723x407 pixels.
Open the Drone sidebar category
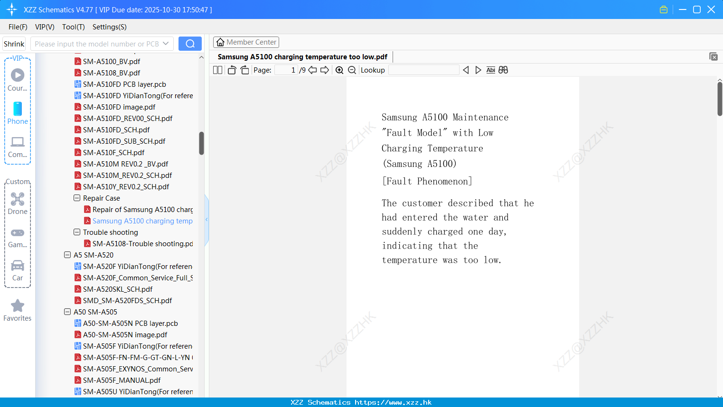(x=18, y=203)
